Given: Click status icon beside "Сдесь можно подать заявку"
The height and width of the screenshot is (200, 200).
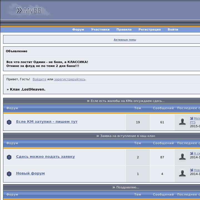Looking at the screenshot, I should click(9, 157).
